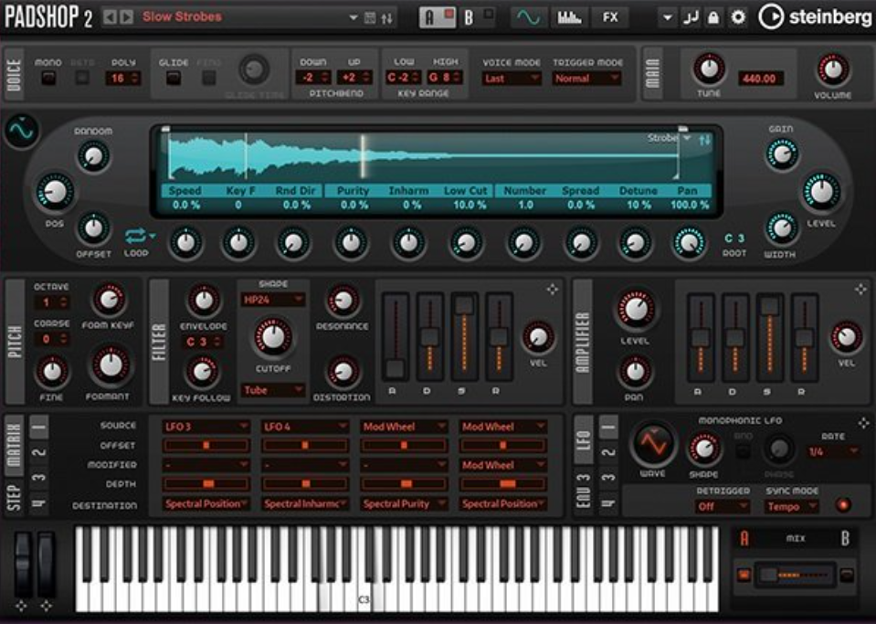Screen dimensions: 876x624
Task: Select the LFO tab
Action: click(x=584, y=439)
